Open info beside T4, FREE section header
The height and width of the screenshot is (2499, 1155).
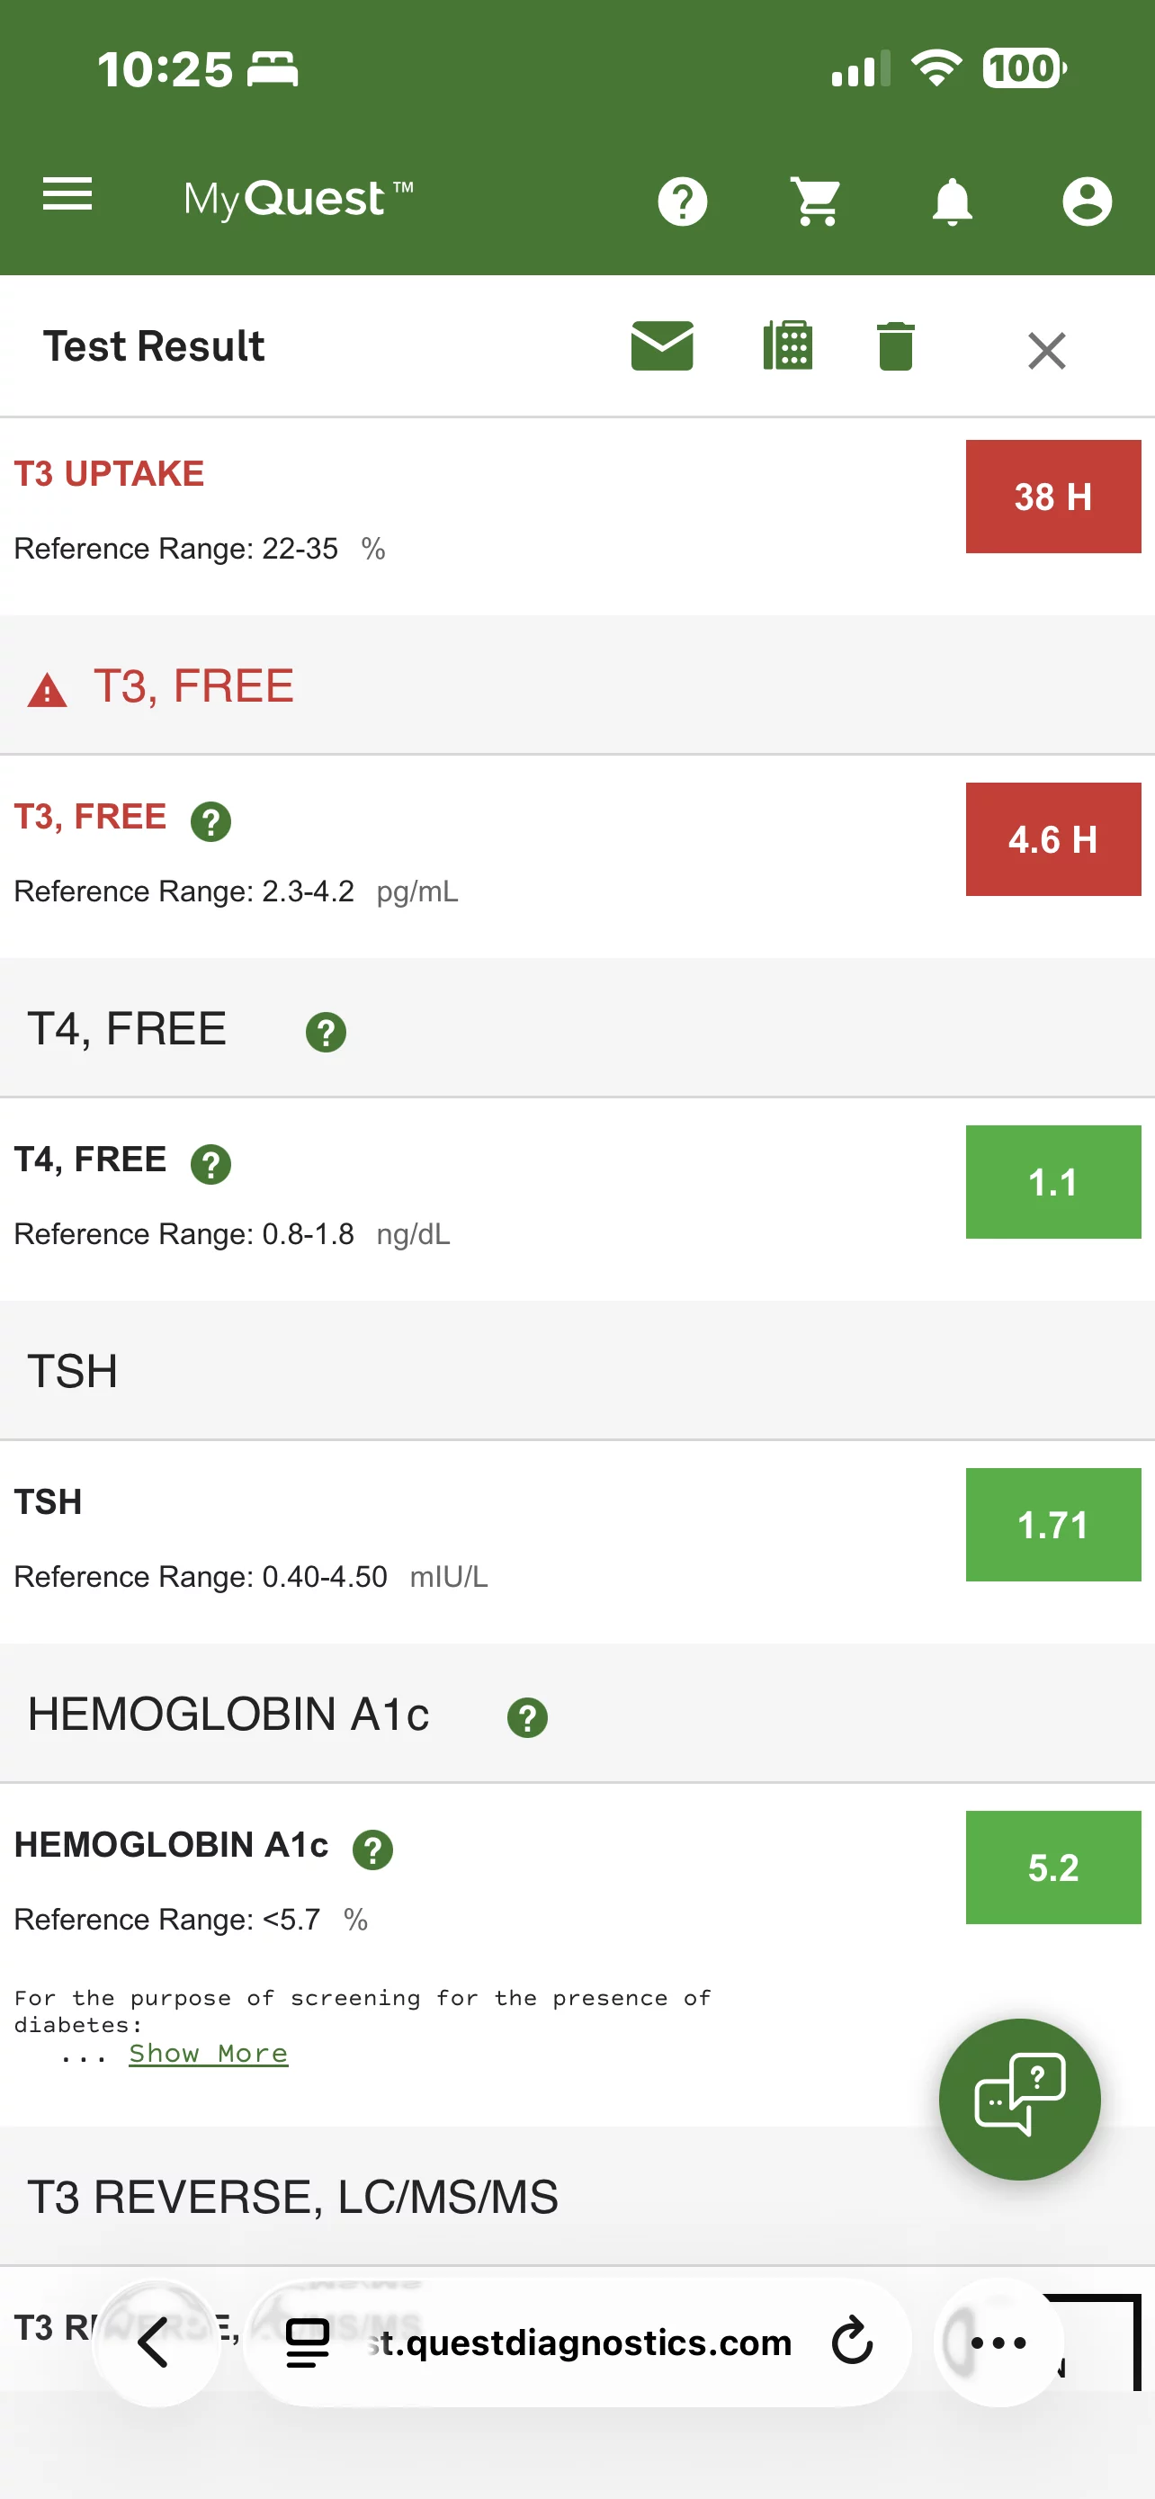click(x=326, y=1034)
